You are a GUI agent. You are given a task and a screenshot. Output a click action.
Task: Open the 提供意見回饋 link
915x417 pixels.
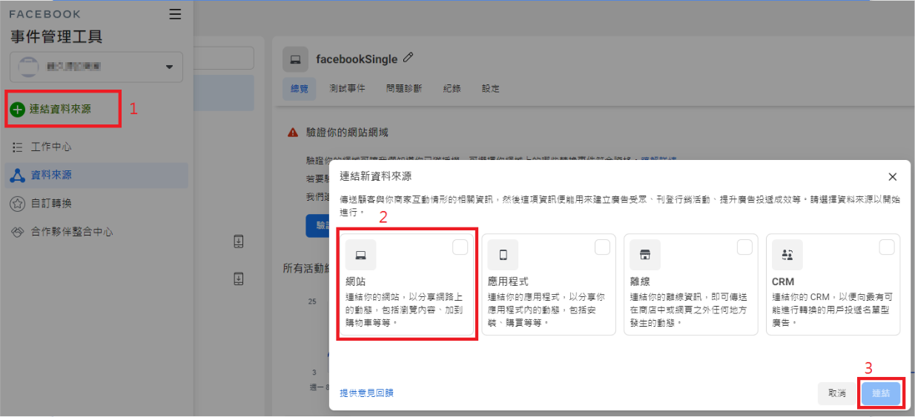click(366, 393)
